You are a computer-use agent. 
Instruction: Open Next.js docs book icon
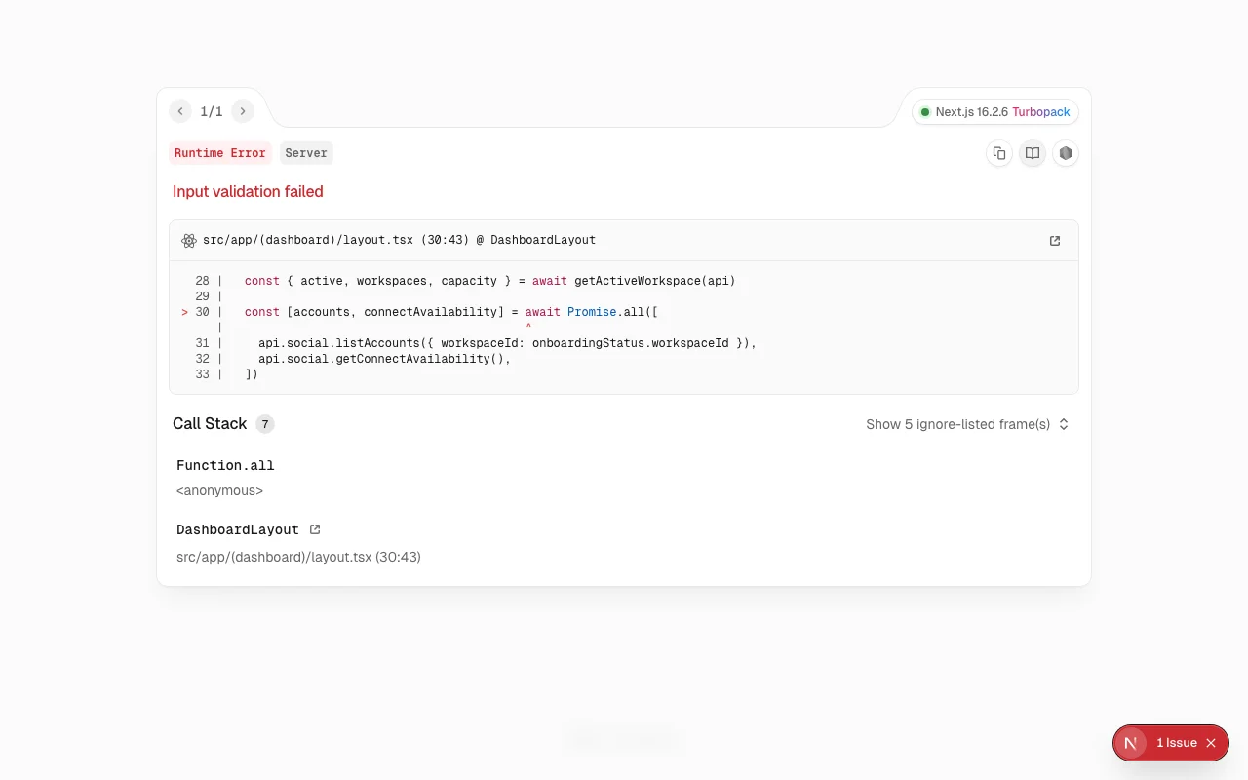1033,153
